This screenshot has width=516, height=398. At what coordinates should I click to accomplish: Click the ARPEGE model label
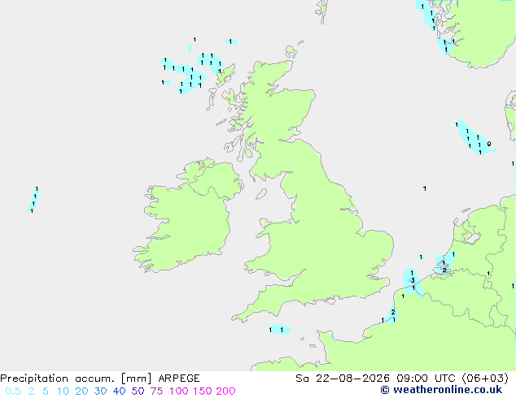(x=179, y=379)
